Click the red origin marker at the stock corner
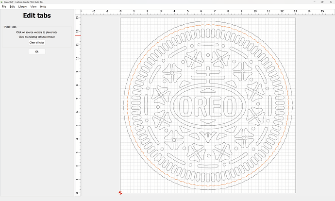The image size is (335, 201). click(120, 193)
